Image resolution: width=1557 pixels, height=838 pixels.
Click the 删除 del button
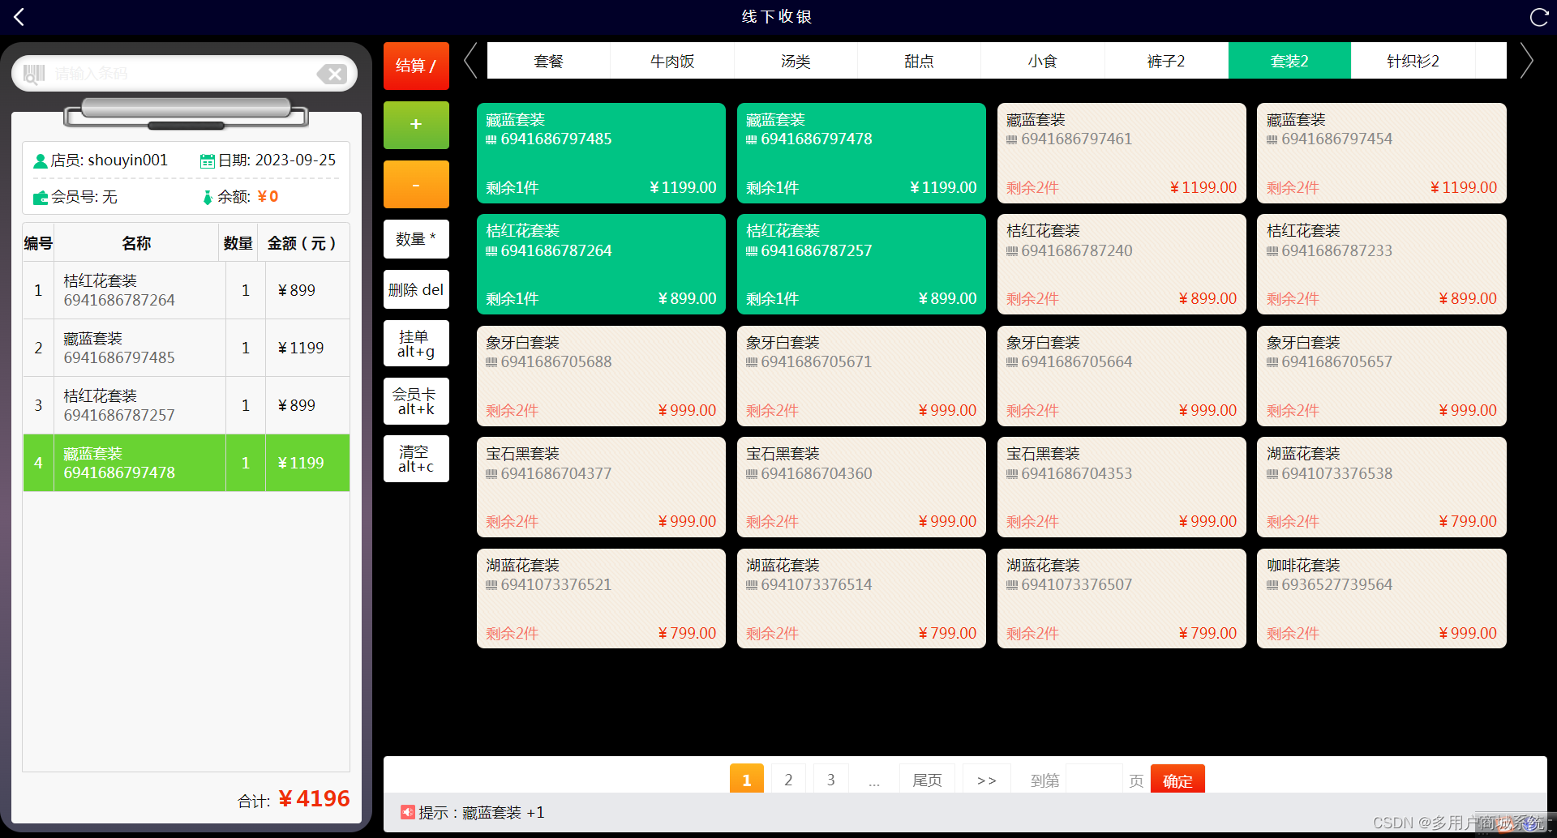[x=416, y=289]
